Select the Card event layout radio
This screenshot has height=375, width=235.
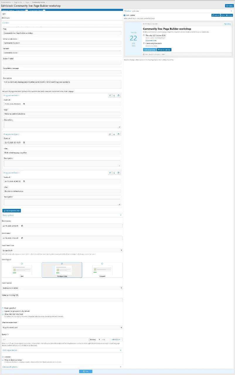point(22,264)
